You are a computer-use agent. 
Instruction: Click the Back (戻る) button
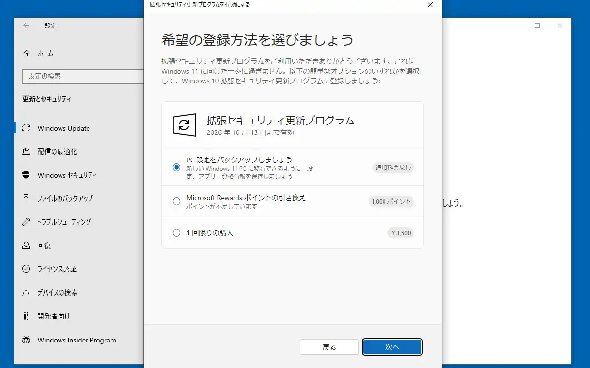(x=329, y=347)
